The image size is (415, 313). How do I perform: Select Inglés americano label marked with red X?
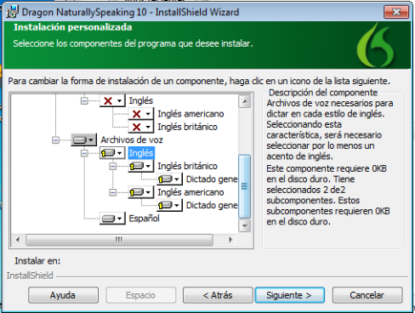[190, 114]
